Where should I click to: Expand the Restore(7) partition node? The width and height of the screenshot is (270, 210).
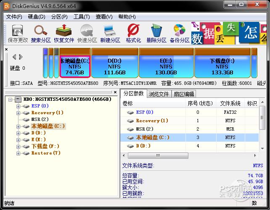pos(18,153)
